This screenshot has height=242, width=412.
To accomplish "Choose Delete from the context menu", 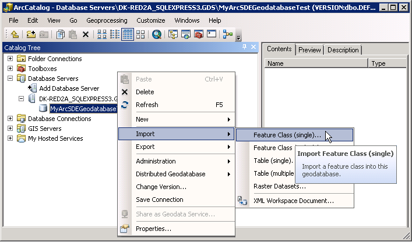I will click(177, 92).
